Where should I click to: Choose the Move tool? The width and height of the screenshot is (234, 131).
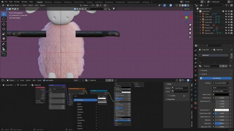(x=4, y=24)
